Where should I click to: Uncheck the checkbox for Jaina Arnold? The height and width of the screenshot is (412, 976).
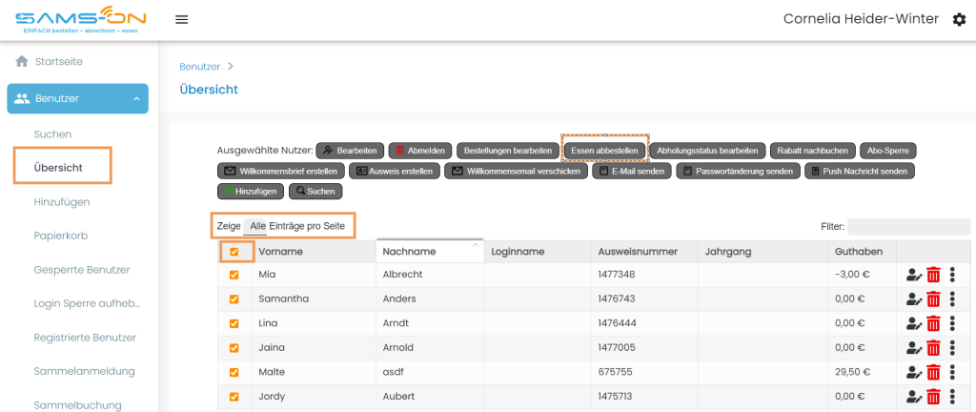point(234,347)
